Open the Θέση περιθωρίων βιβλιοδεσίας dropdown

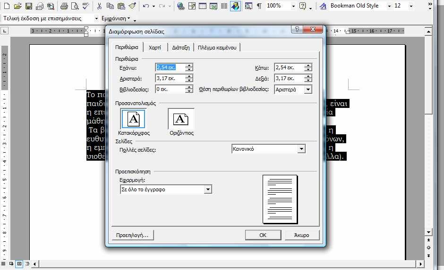click(308, 90)
